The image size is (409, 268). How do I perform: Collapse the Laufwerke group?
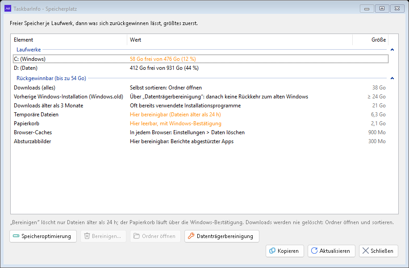392,50
